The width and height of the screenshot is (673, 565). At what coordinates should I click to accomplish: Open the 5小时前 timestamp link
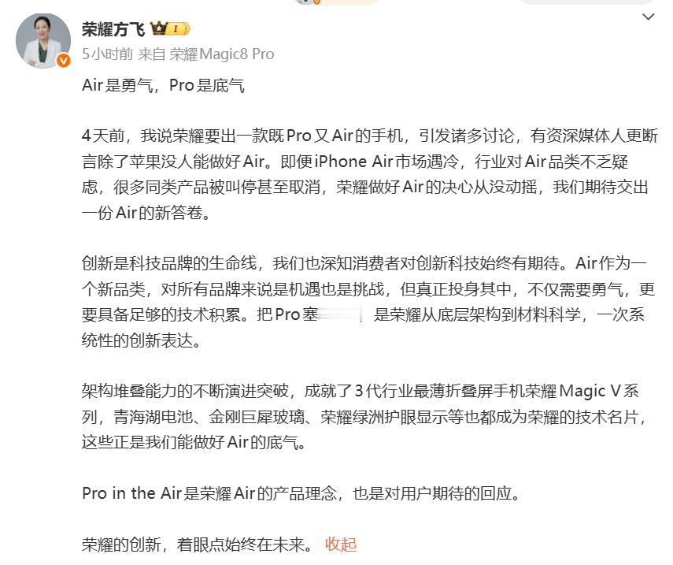point(107,54)
